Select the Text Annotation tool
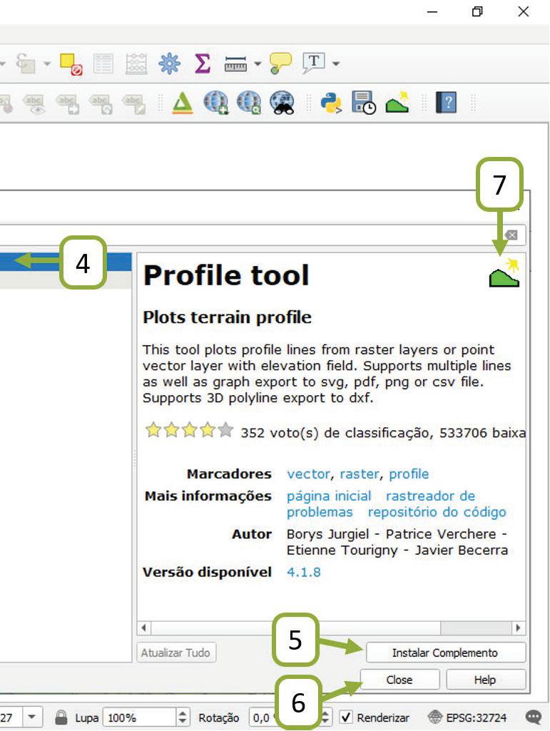Image resolution: width=550 pixels, height=731 pixels. click(313, 63)
